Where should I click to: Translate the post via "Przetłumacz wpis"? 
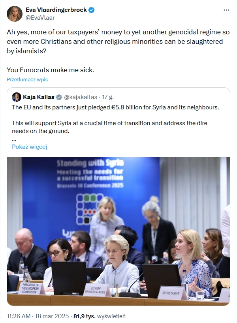coord(27,79)
